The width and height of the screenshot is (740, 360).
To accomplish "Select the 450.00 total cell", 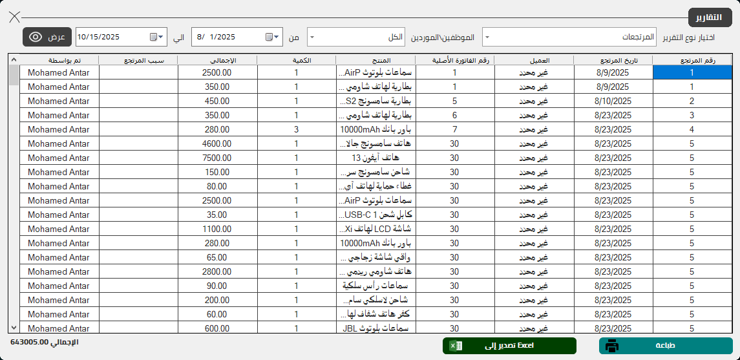I will point(218,100).
